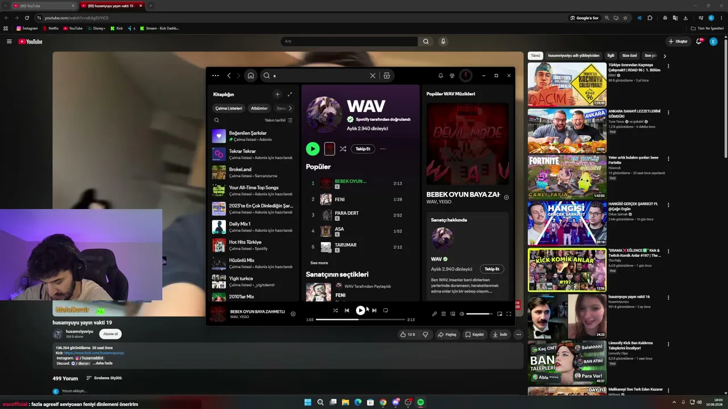Adjust the Spotify volume slider
The width and height of the screenshot is (728, 409).
pyautogui.click(x=479, y=314)
